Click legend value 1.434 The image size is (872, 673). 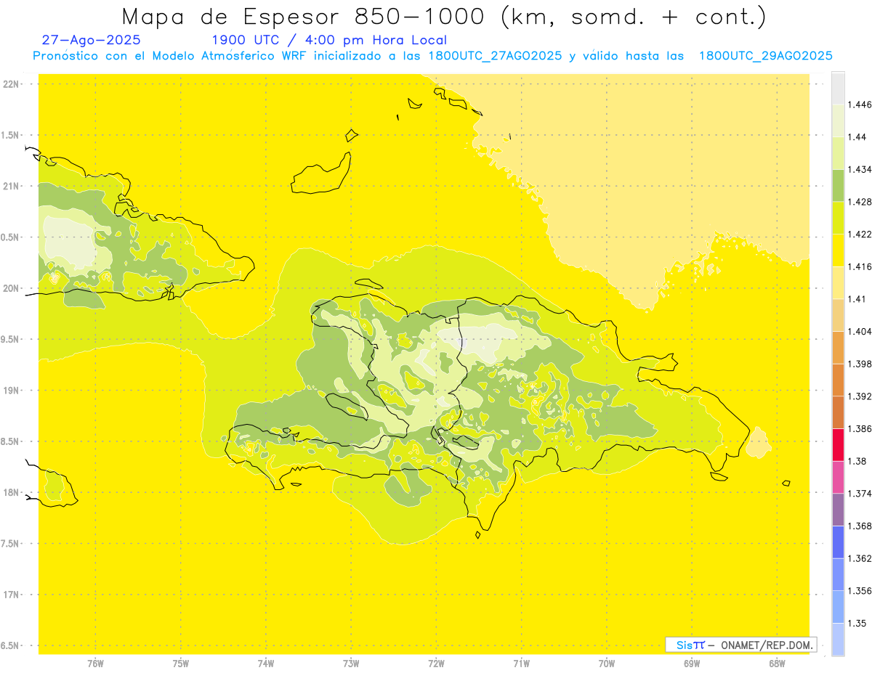(x=860, y=169)
